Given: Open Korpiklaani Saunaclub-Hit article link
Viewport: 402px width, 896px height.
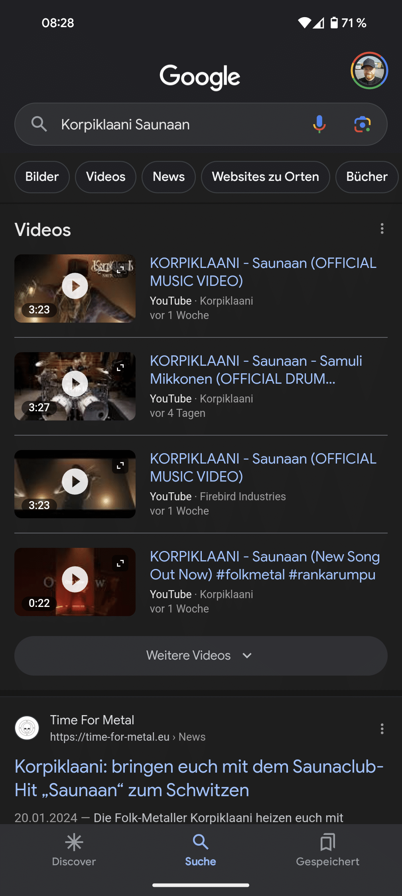Looking at the screenshot, I should point(199,778).
